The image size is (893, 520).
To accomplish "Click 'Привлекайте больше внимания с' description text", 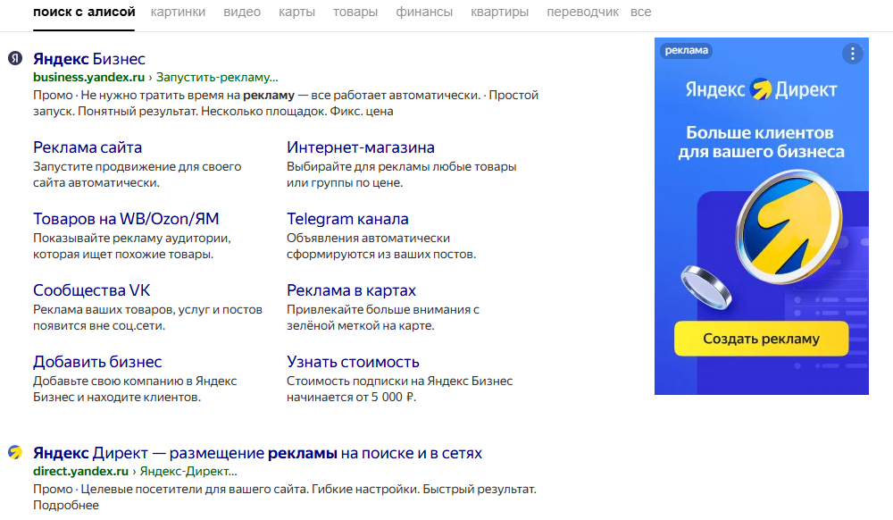I will click(x=383, y=310).
